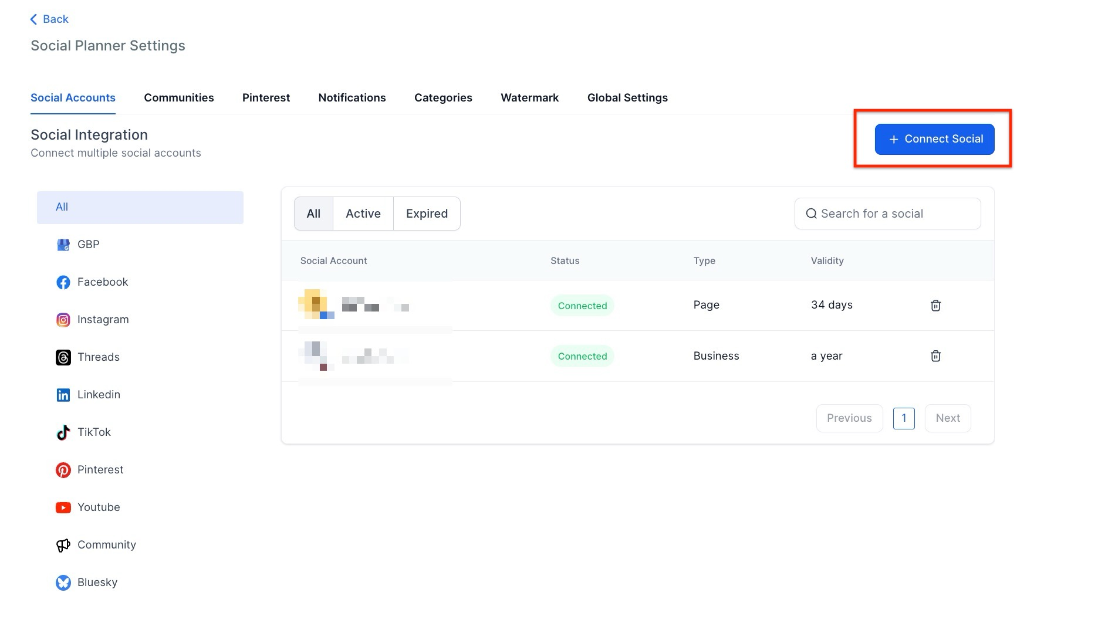Image resolution: width=1115 pixels, height=623 pixels.
Task: Click the Social Integration heading
Action: point(89,135)
